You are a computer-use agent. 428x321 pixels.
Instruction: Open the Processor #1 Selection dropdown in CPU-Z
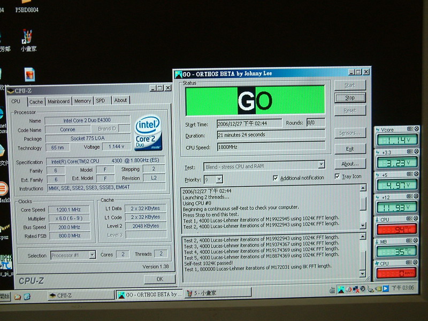pyautogui.click(x=92, y=255)
